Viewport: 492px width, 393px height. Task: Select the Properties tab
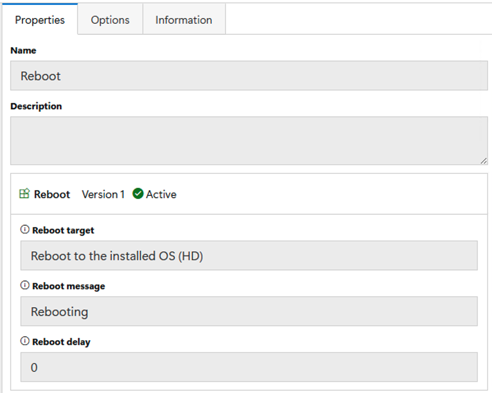40,20
